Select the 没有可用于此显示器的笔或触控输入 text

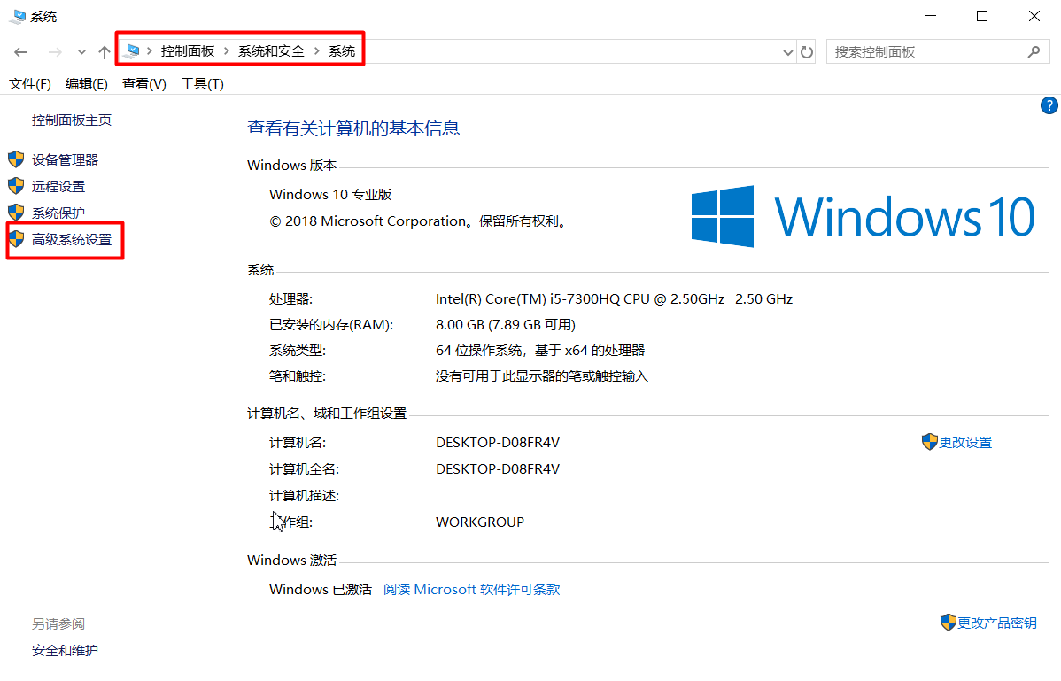pyautogui.click(x=541, y=376)
